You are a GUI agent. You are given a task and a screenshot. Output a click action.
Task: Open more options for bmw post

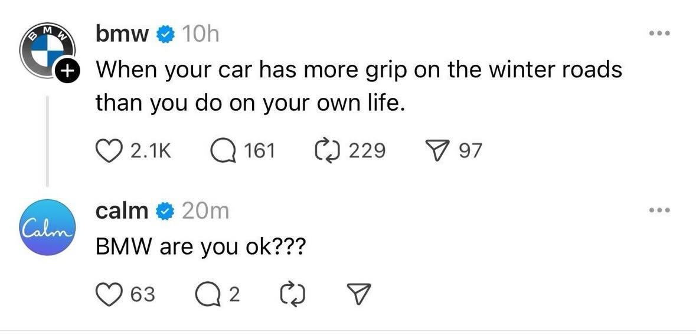pyautogui.click(x=659, y=34)
